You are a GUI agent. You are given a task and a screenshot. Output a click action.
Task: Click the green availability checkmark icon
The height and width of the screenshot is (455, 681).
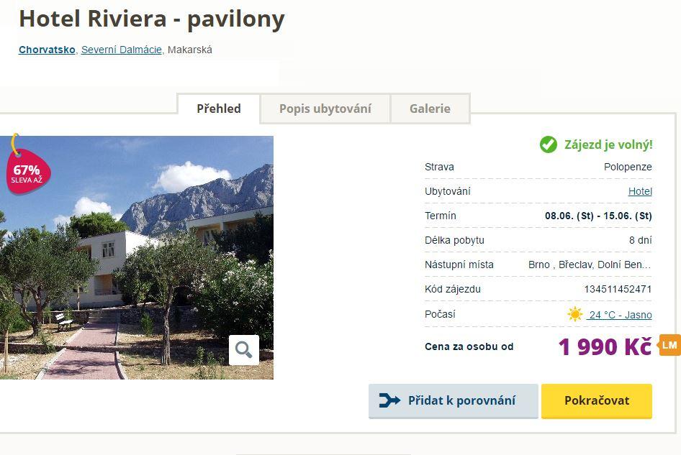pos(548,144)
